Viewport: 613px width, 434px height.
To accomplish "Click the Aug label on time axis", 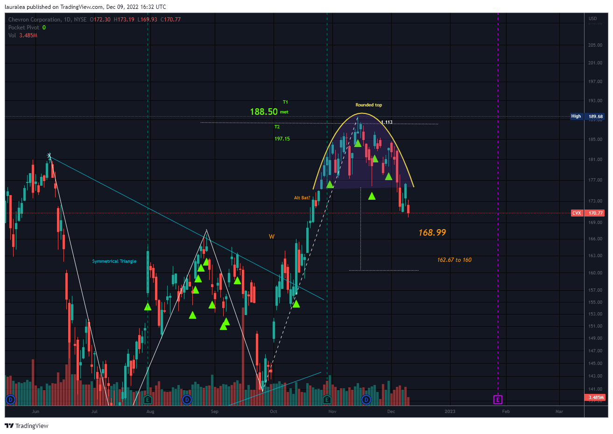I will pos(150,412).
